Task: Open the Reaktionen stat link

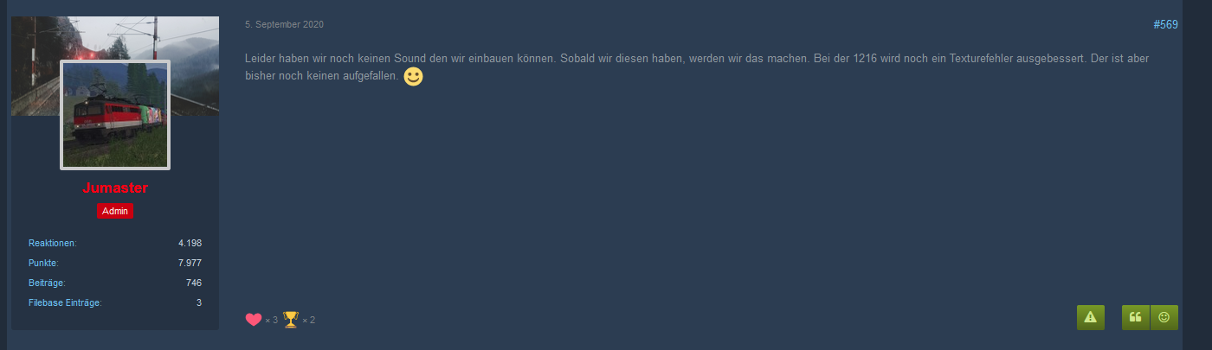Action: 53,244
